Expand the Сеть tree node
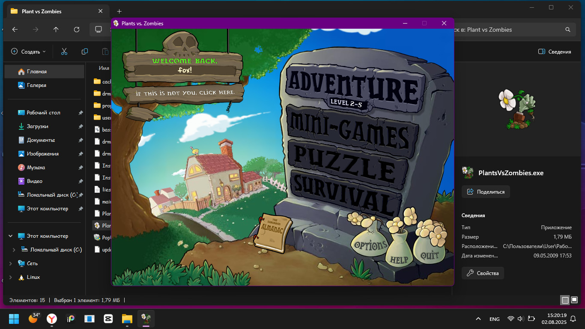 coord(11,263)
